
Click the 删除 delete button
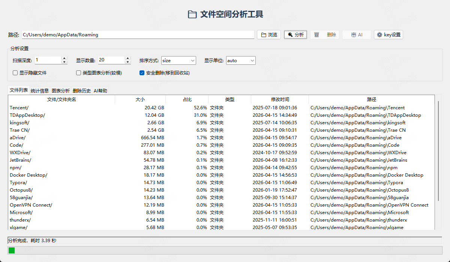[x=325, y=35]
